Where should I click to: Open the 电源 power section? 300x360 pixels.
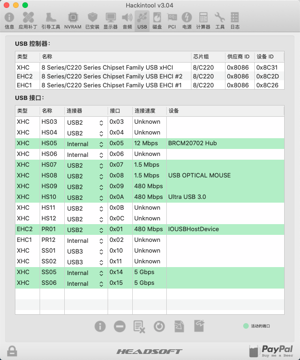187,21
